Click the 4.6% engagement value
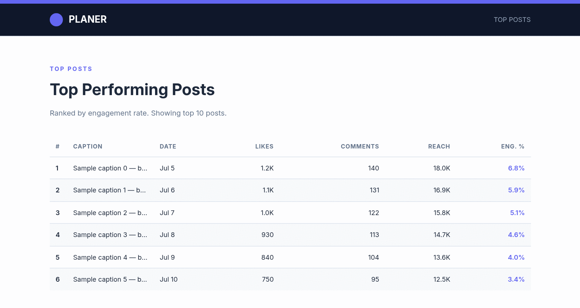The height and width of the screenshot is (308, 580). click(516, 235)
